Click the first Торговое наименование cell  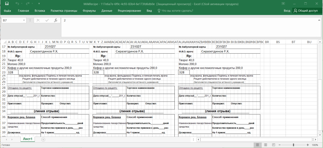click(x=55, y=88)
